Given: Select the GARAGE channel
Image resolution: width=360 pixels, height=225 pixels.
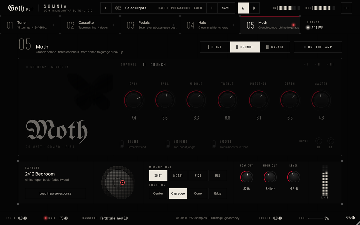Looking at the screenshot, I should point(275,47).
